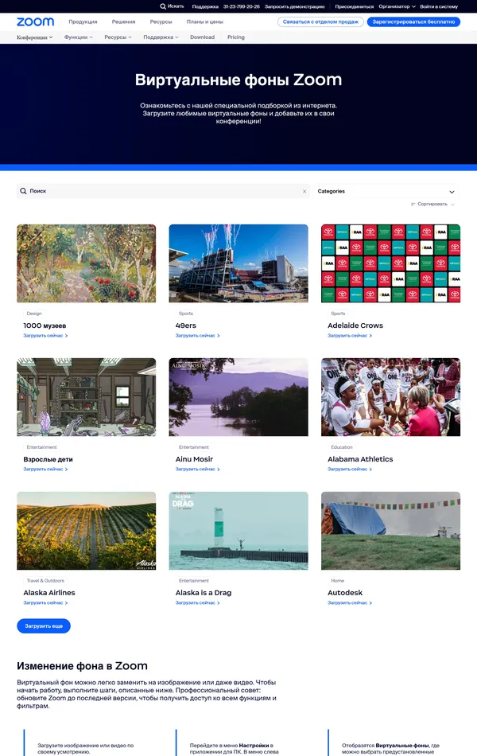Expand the Организатор dropdown
477x756 pixels.
tap(397, 6)
